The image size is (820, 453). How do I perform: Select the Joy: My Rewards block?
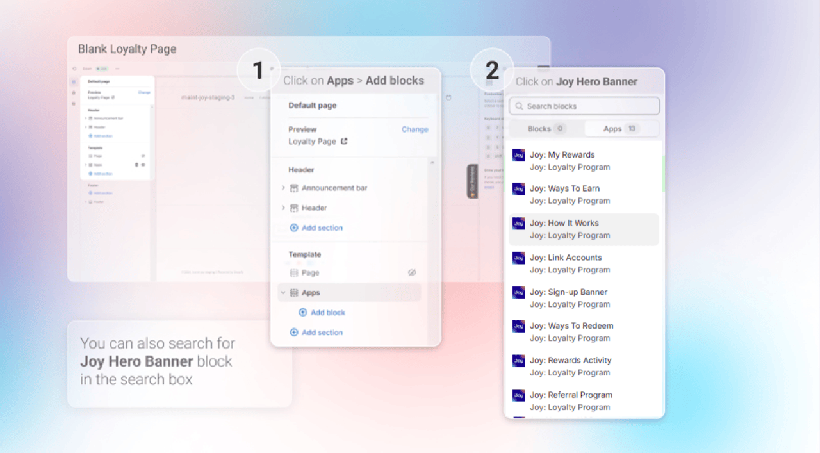(584, 161)
